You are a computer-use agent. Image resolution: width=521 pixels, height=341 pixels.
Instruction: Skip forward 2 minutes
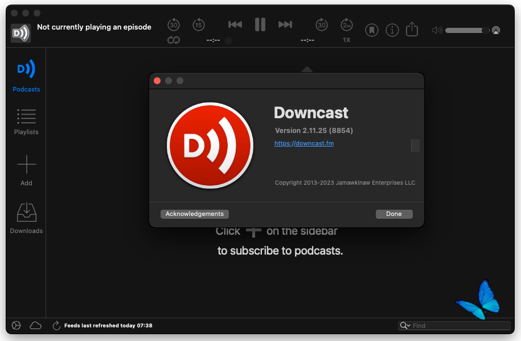click(x=347, y=24)
